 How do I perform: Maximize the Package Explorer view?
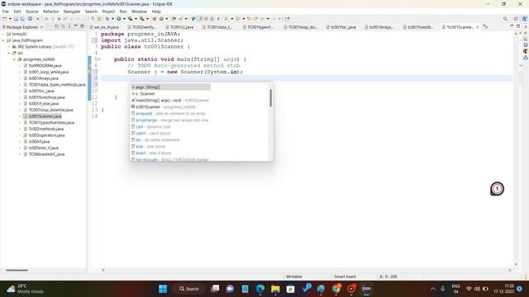82,26
